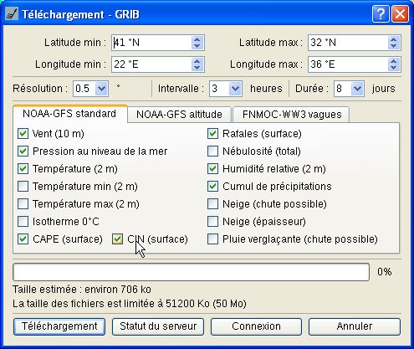Switch to NOAA-GFS altitude tab
Image resolution: width=414 pixels, height=349 pixels.
point(179,115)
